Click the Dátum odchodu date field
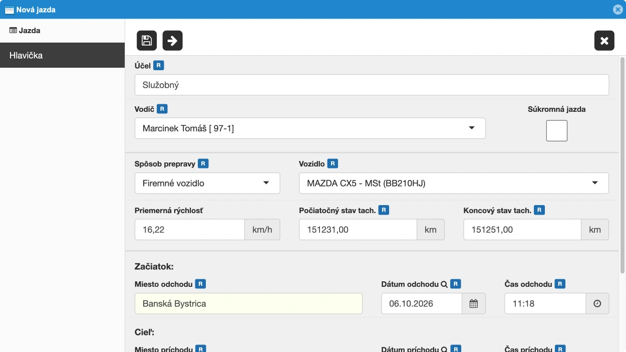626x352 pixels. click(422, 303)
